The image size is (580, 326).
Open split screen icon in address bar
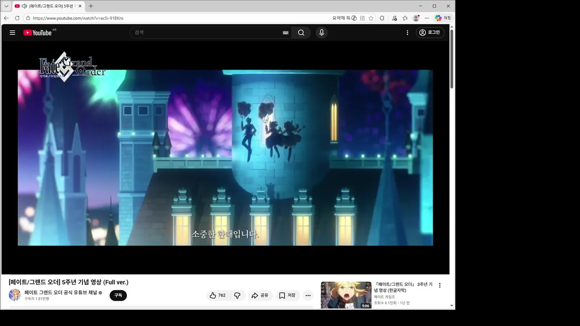[x=363, y=18]
